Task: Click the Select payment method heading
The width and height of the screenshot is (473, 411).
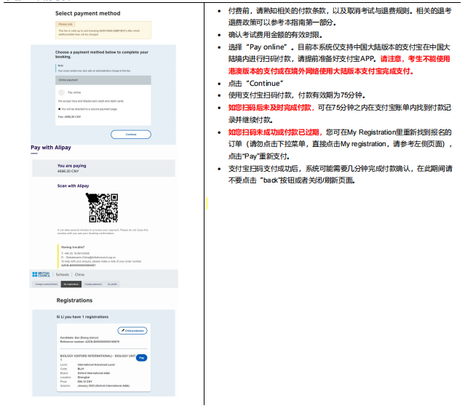Action: point(88,13)
